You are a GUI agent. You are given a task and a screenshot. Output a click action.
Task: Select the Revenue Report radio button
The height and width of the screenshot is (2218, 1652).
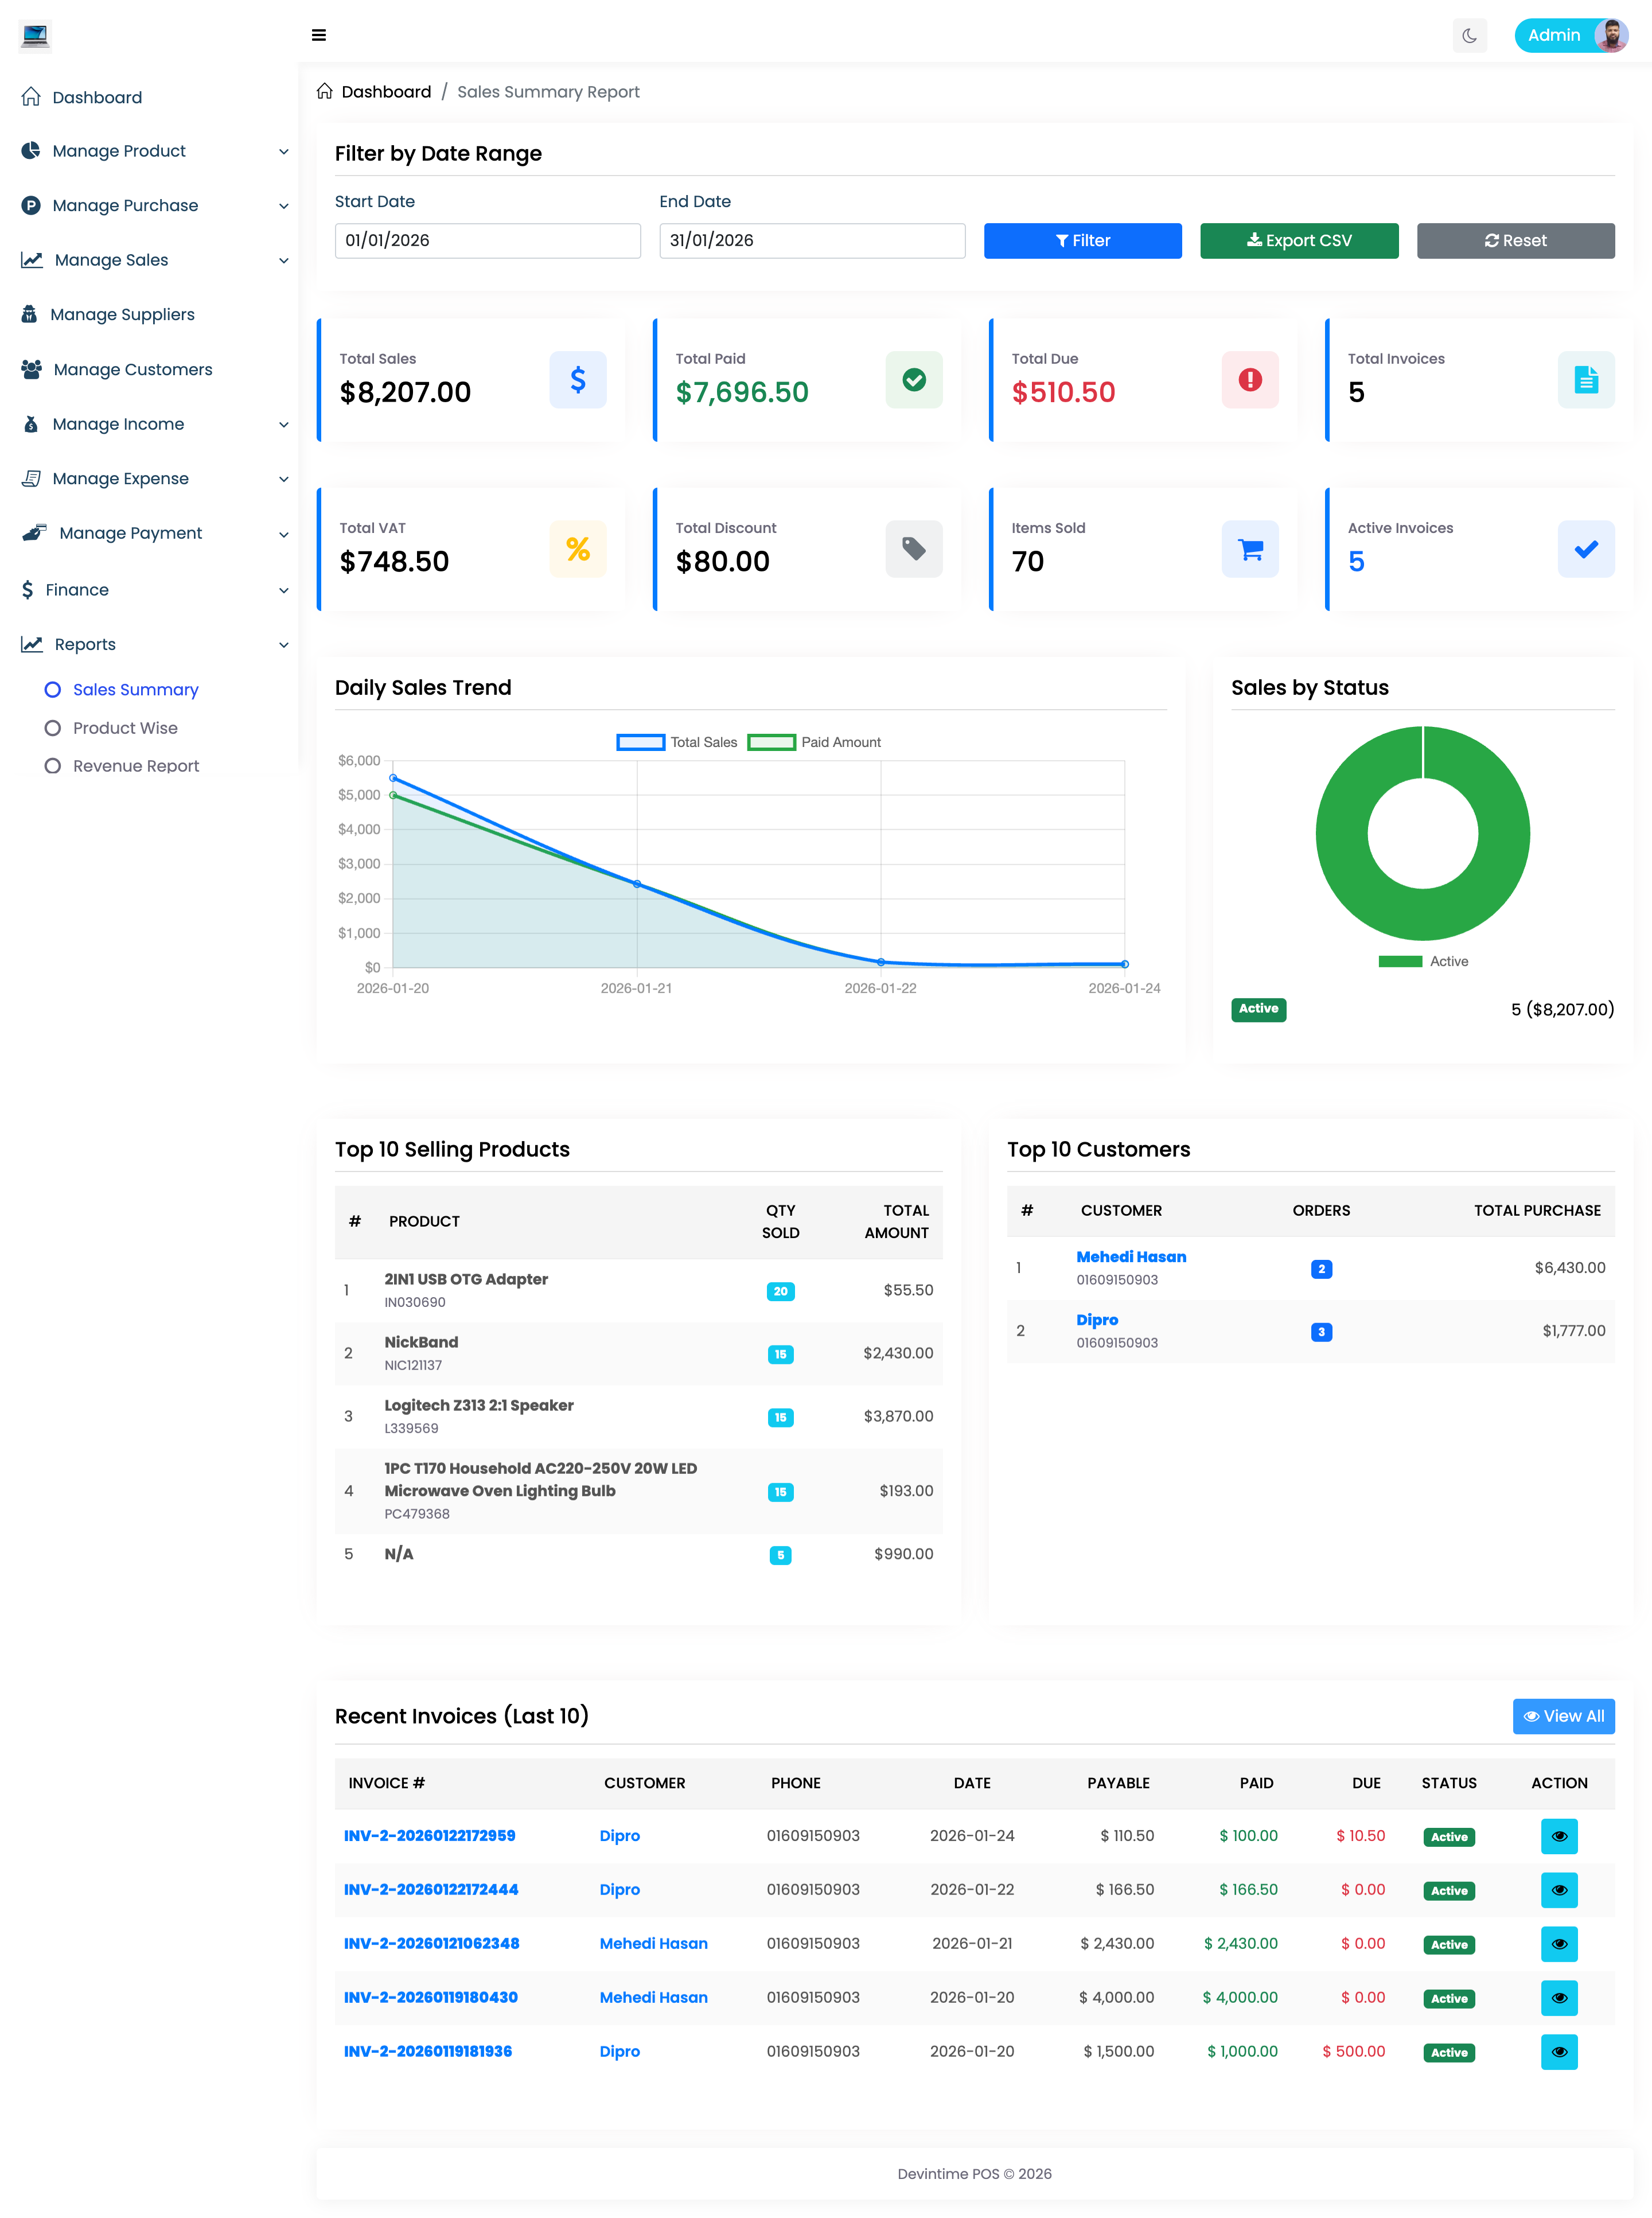point(53,765)
